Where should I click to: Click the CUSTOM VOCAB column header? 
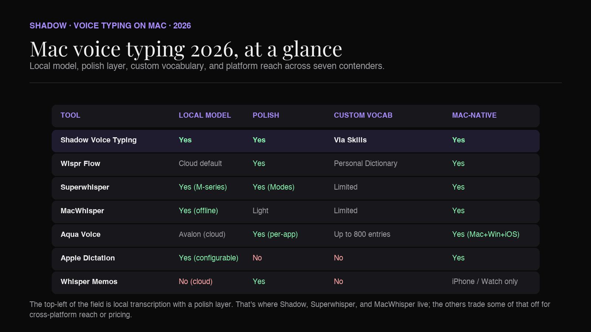pos(363,115)
